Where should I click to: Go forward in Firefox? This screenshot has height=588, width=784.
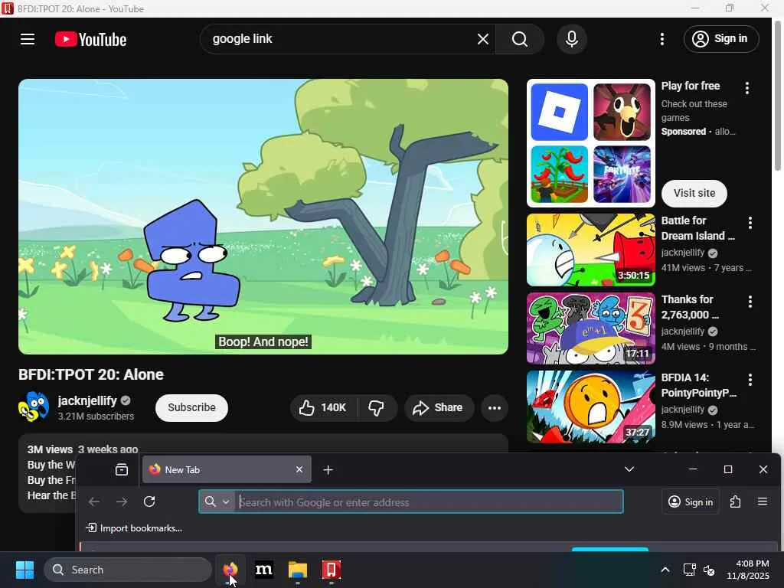pos(122,501)
